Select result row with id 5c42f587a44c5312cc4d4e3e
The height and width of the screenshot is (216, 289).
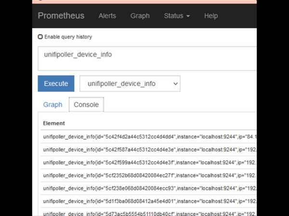tap(148, 149)
